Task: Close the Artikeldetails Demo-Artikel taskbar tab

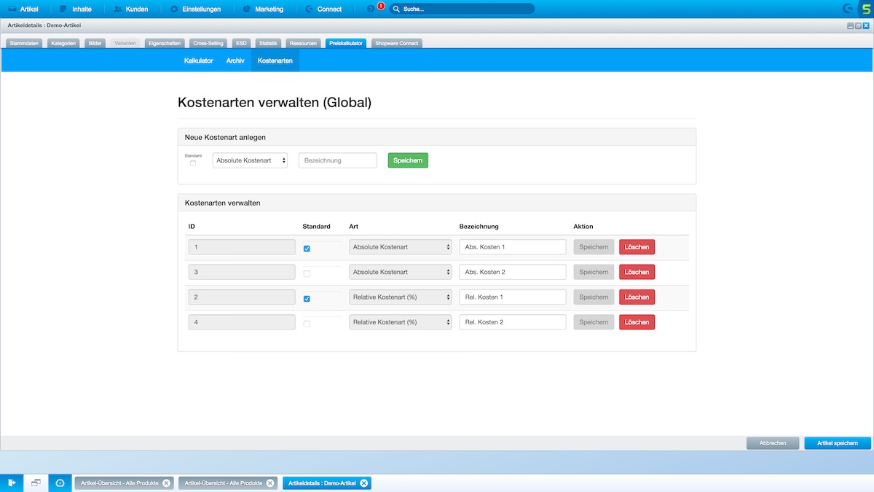Action: [x=364, y=483]
